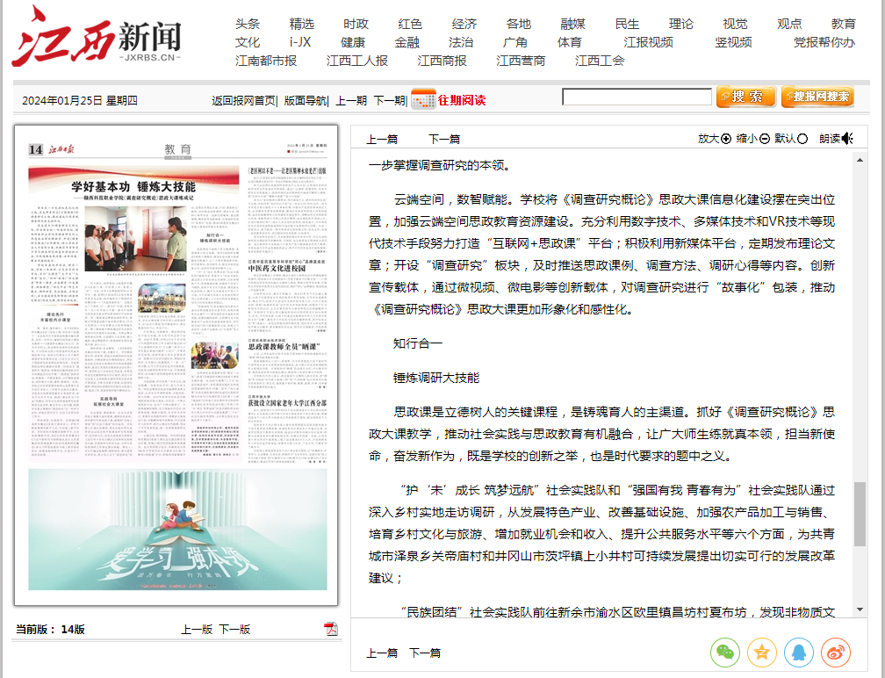Click the scrollbar down arrow

click(860, 609)
